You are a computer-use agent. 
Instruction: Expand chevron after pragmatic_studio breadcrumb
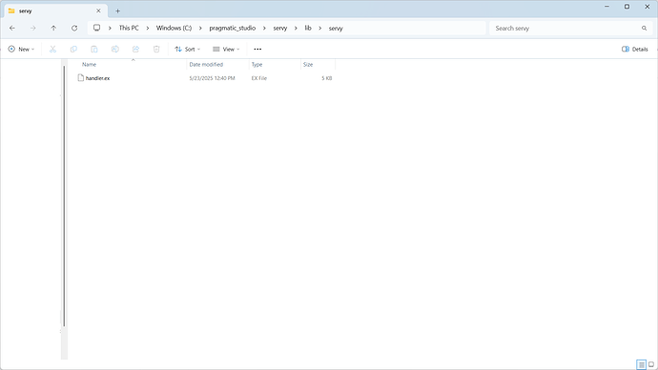264,28
